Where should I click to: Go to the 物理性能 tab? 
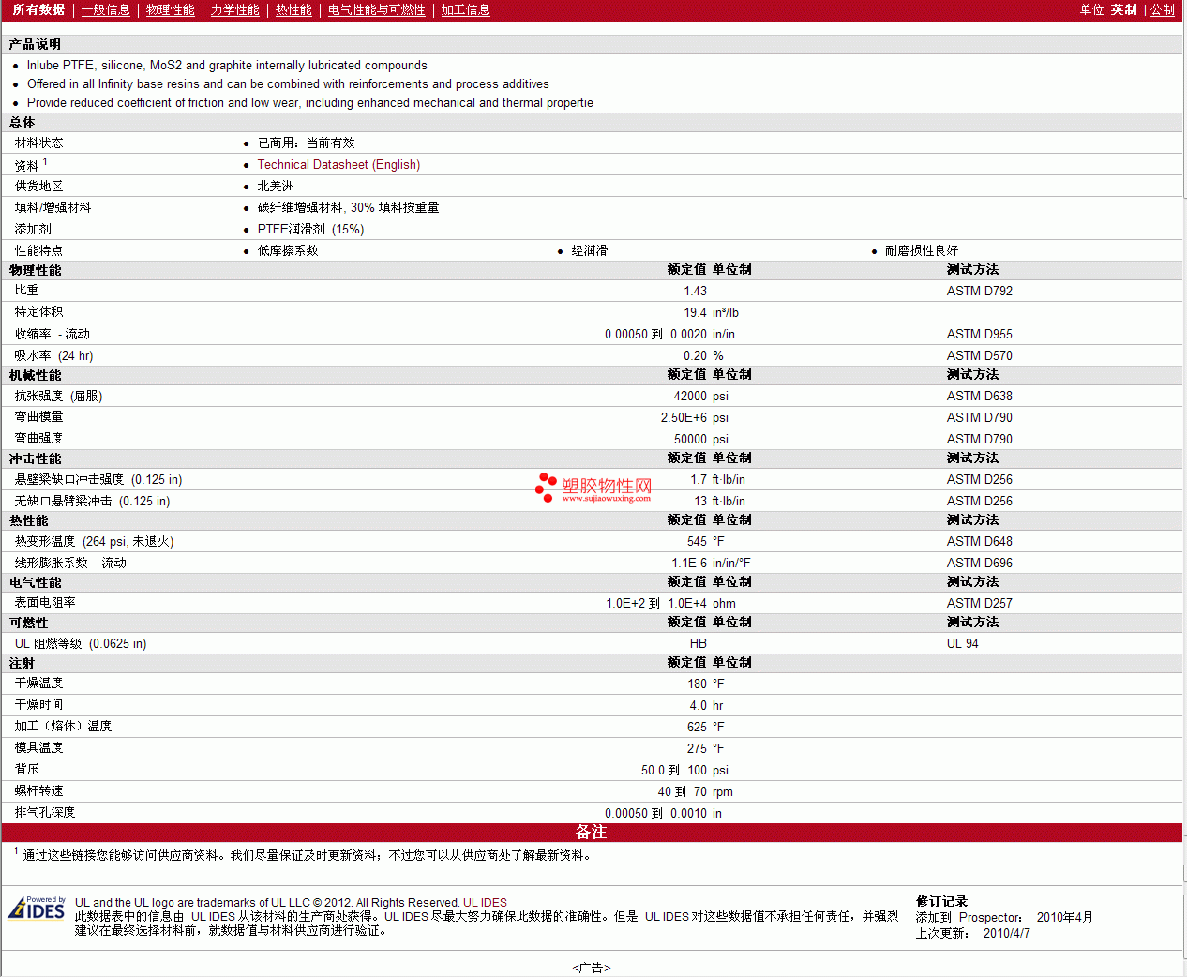(x=170, y=9)
